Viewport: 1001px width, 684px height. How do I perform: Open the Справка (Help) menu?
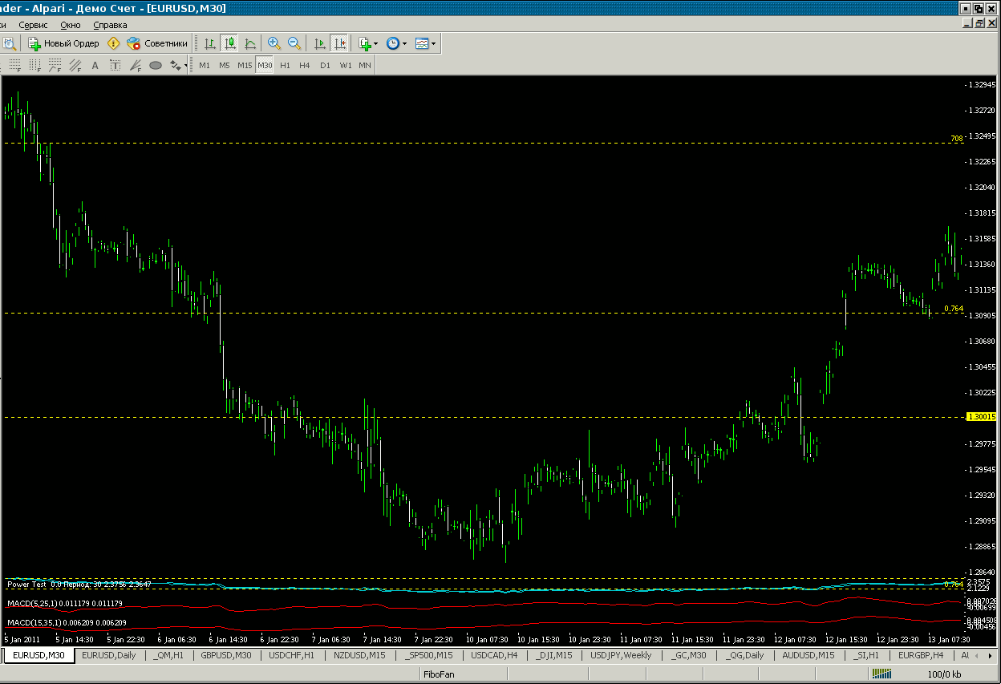(x=110, y=25)
